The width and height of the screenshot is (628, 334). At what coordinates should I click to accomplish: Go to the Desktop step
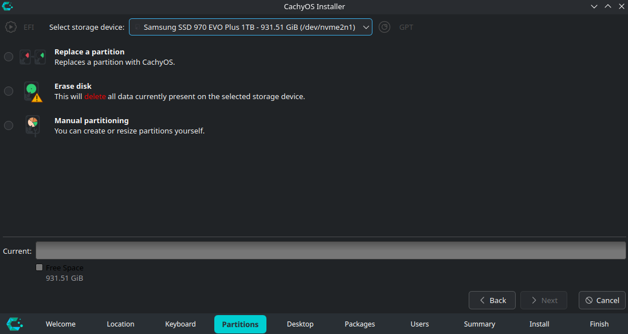[300, 324]
